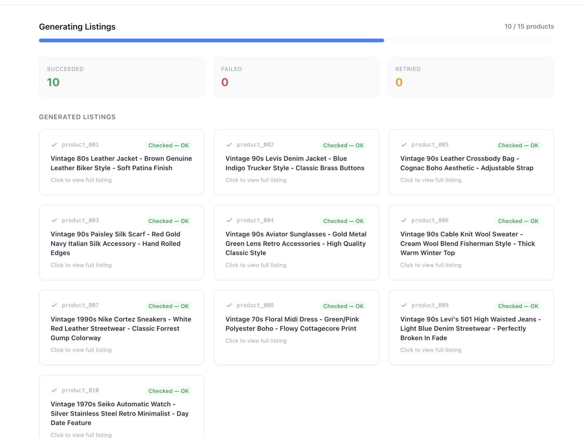Open the Leather Crossbody Bag listing title
Screen dimensions: 585x438
[x=467, y=163]
